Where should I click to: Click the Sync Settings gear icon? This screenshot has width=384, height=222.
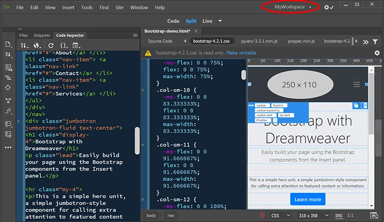tap(329, 7)
